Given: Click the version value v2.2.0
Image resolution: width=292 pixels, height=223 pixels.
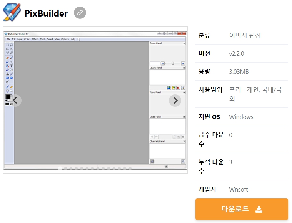Looking at the screenshot, I should [237, 53].
